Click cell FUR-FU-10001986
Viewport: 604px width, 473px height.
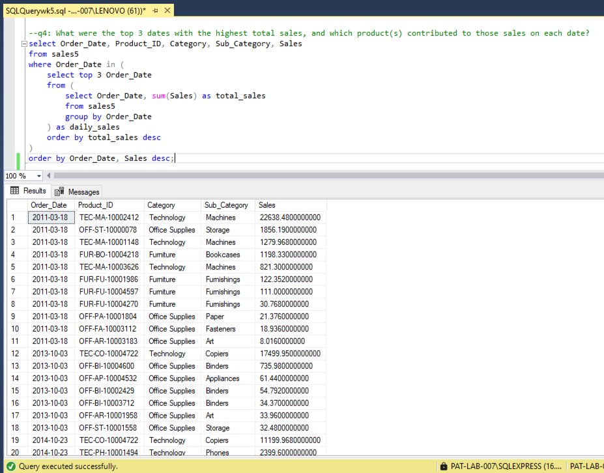point(109,279)
